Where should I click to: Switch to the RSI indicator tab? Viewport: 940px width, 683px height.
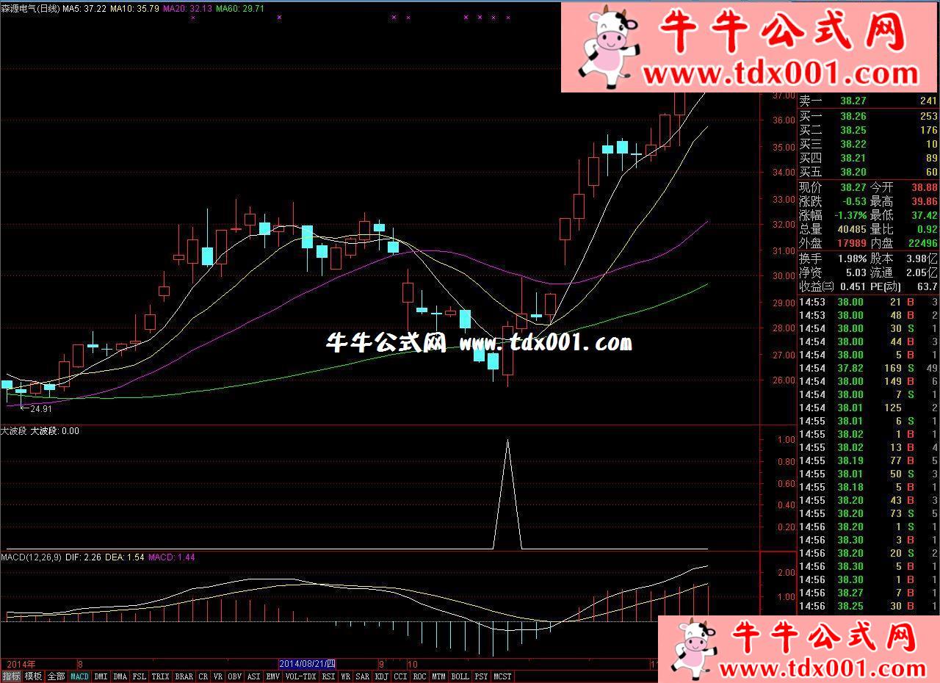coord(328,676)
